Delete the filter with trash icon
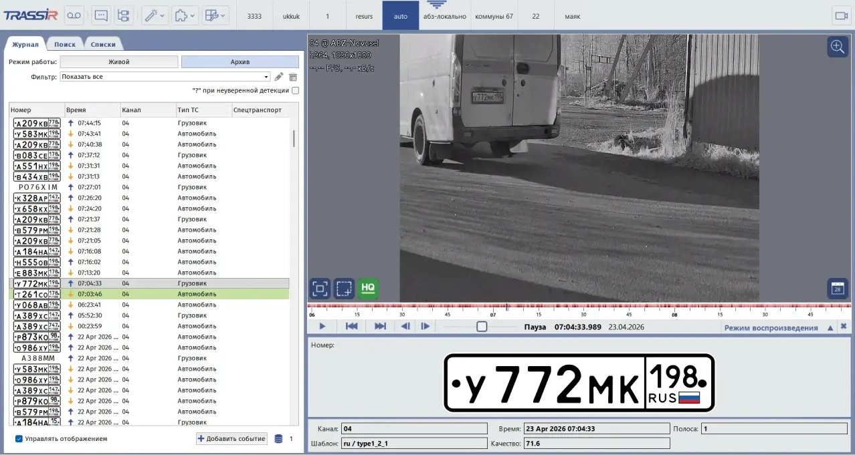The width and height of the screenshot is (855, 455). click(292, 77)
